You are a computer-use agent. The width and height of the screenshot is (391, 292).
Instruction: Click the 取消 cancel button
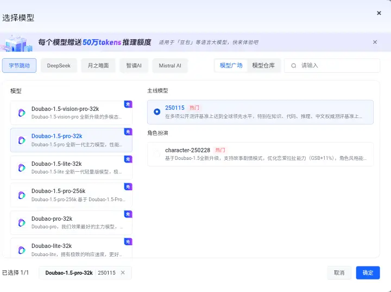(x=339, y=272)
